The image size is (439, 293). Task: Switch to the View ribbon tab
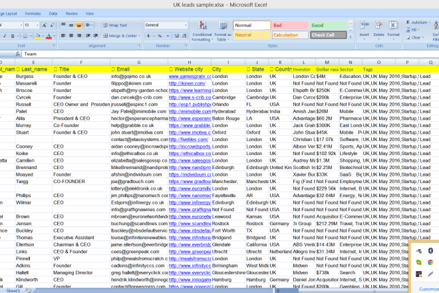point(90,13)
